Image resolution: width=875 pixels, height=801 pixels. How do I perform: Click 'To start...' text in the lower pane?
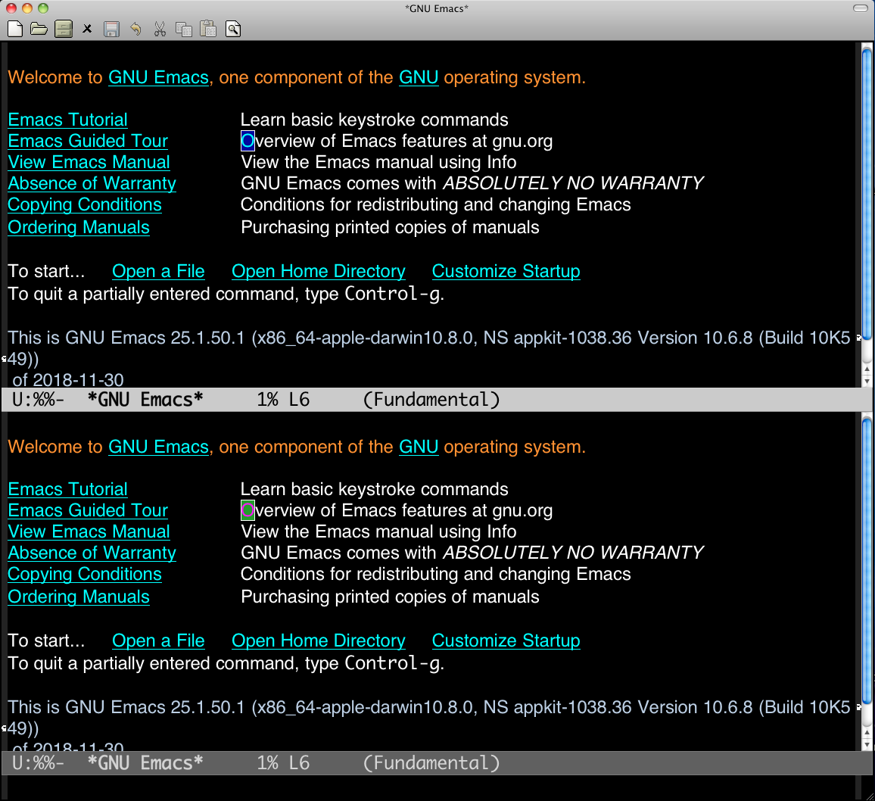coord(46,640)
